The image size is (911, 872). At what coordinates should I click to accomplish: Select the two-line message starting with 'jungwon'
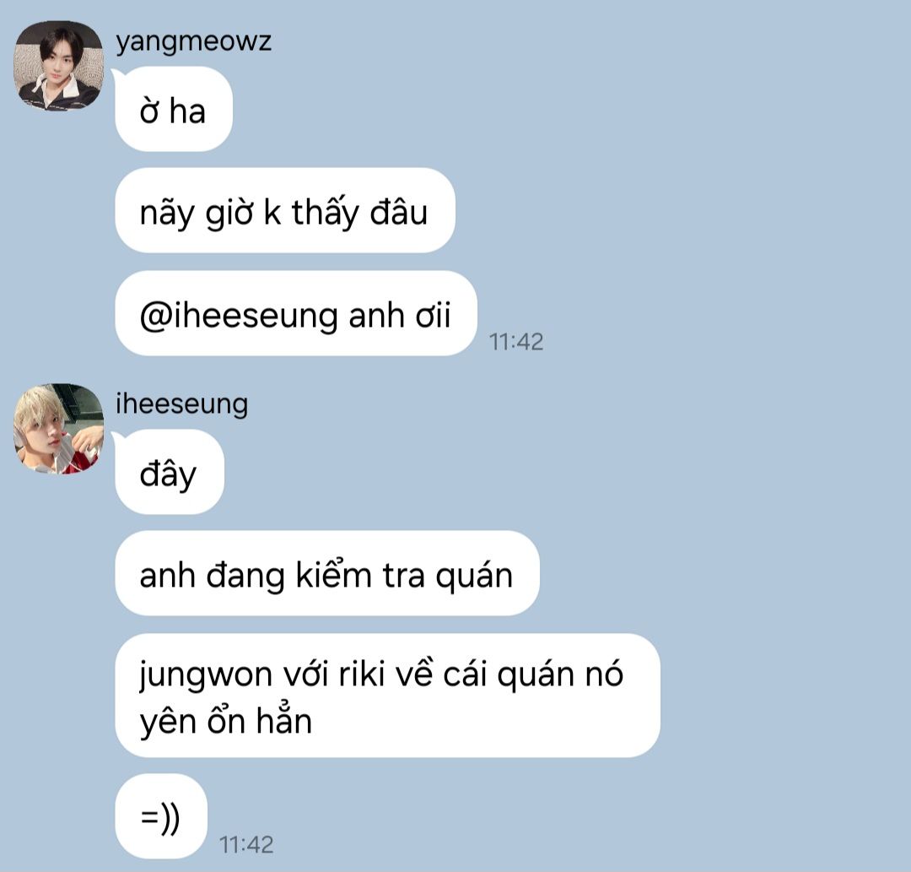387,696
